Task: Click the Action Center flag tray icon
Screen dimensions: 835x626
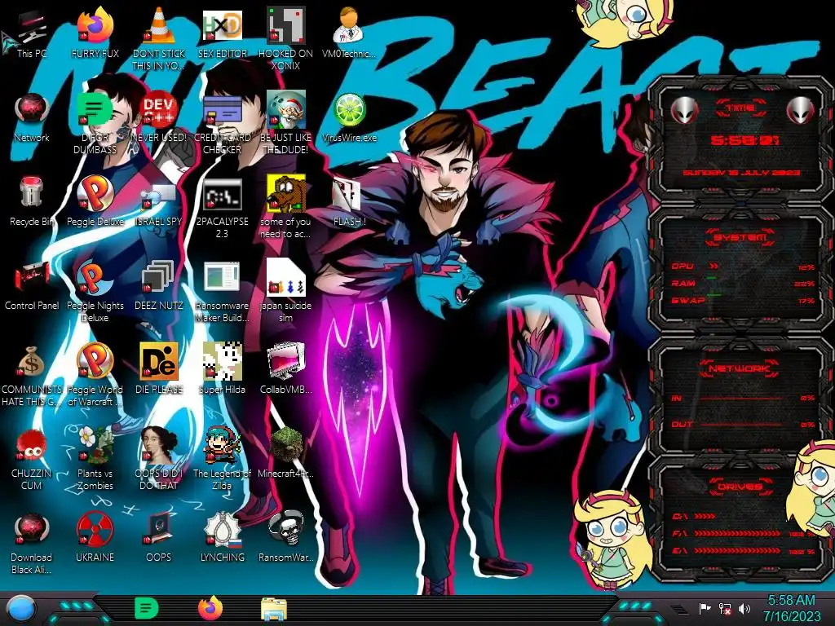Action: [705, 608]
